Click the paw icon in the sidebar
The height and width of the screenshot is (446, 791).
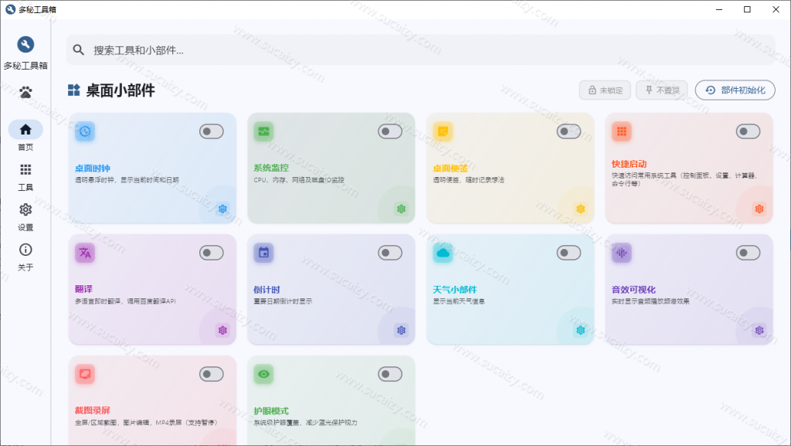[x=25, y=92]
